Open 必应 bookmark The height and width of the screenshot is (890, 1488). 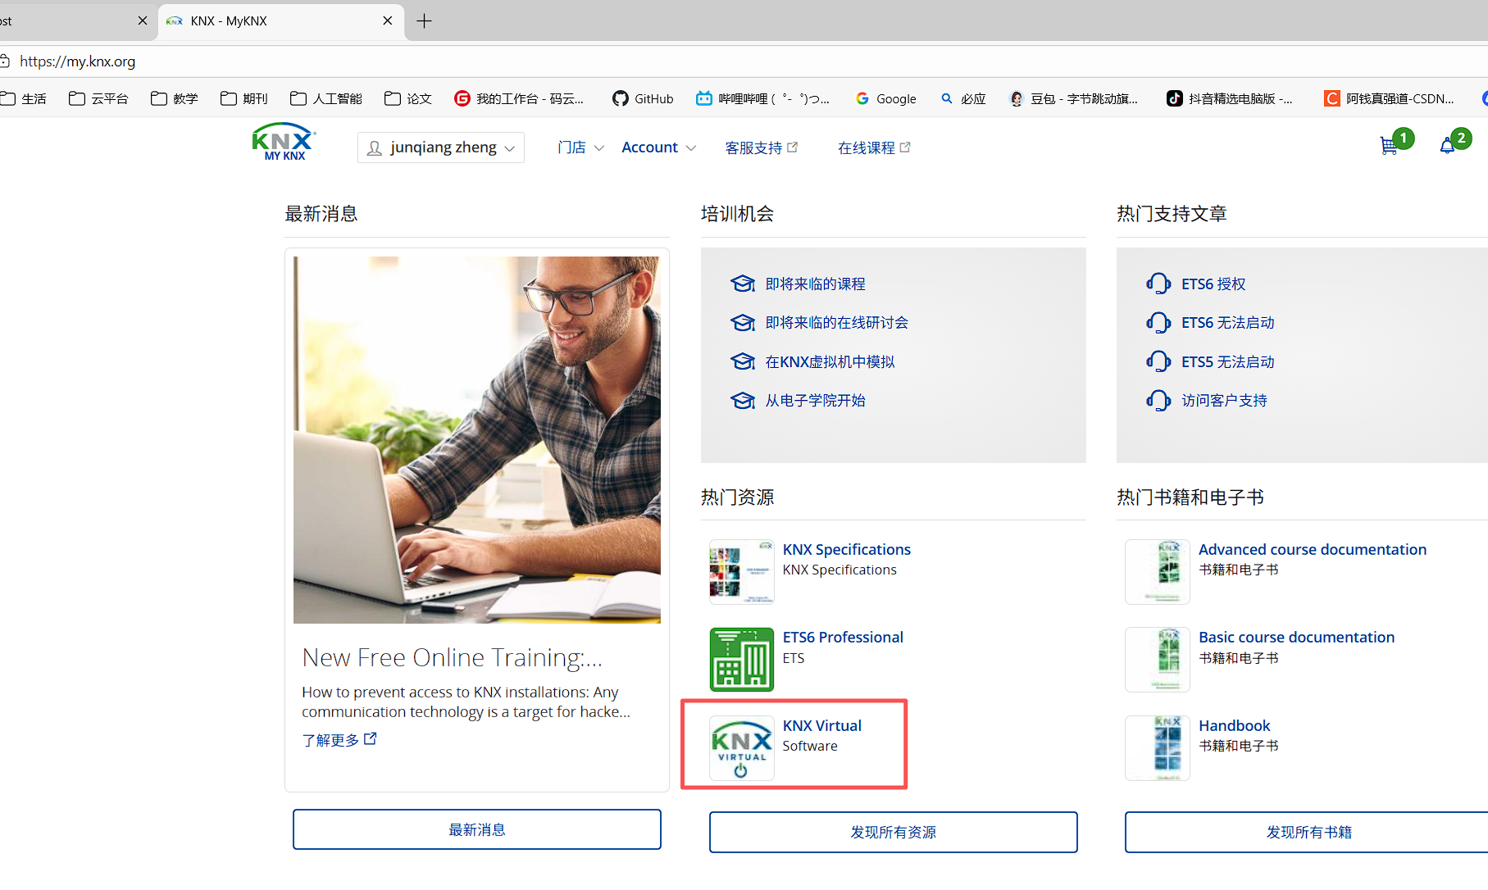(962, 98)
